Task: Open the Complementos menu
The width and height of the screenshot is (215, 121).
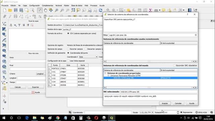Action: point(47,5)
